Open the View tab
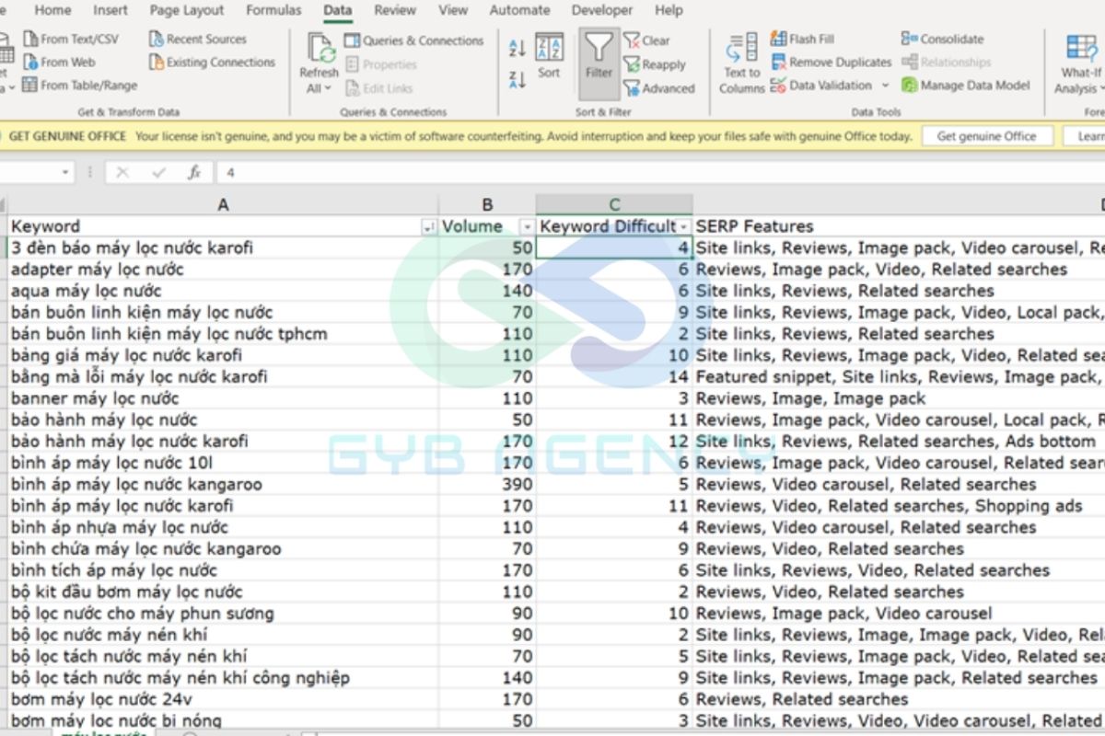Screen dimensions: 1105x736 [452, 10]
